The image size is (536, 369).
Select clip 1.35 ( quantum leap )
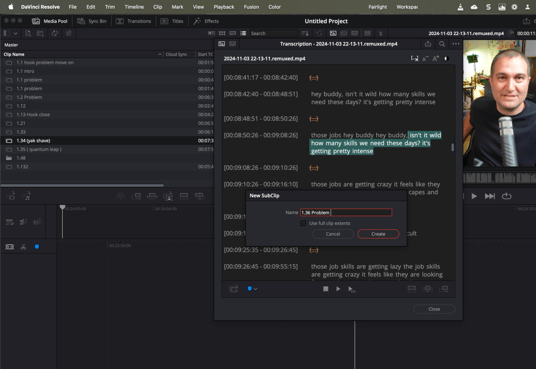[107, 149]
